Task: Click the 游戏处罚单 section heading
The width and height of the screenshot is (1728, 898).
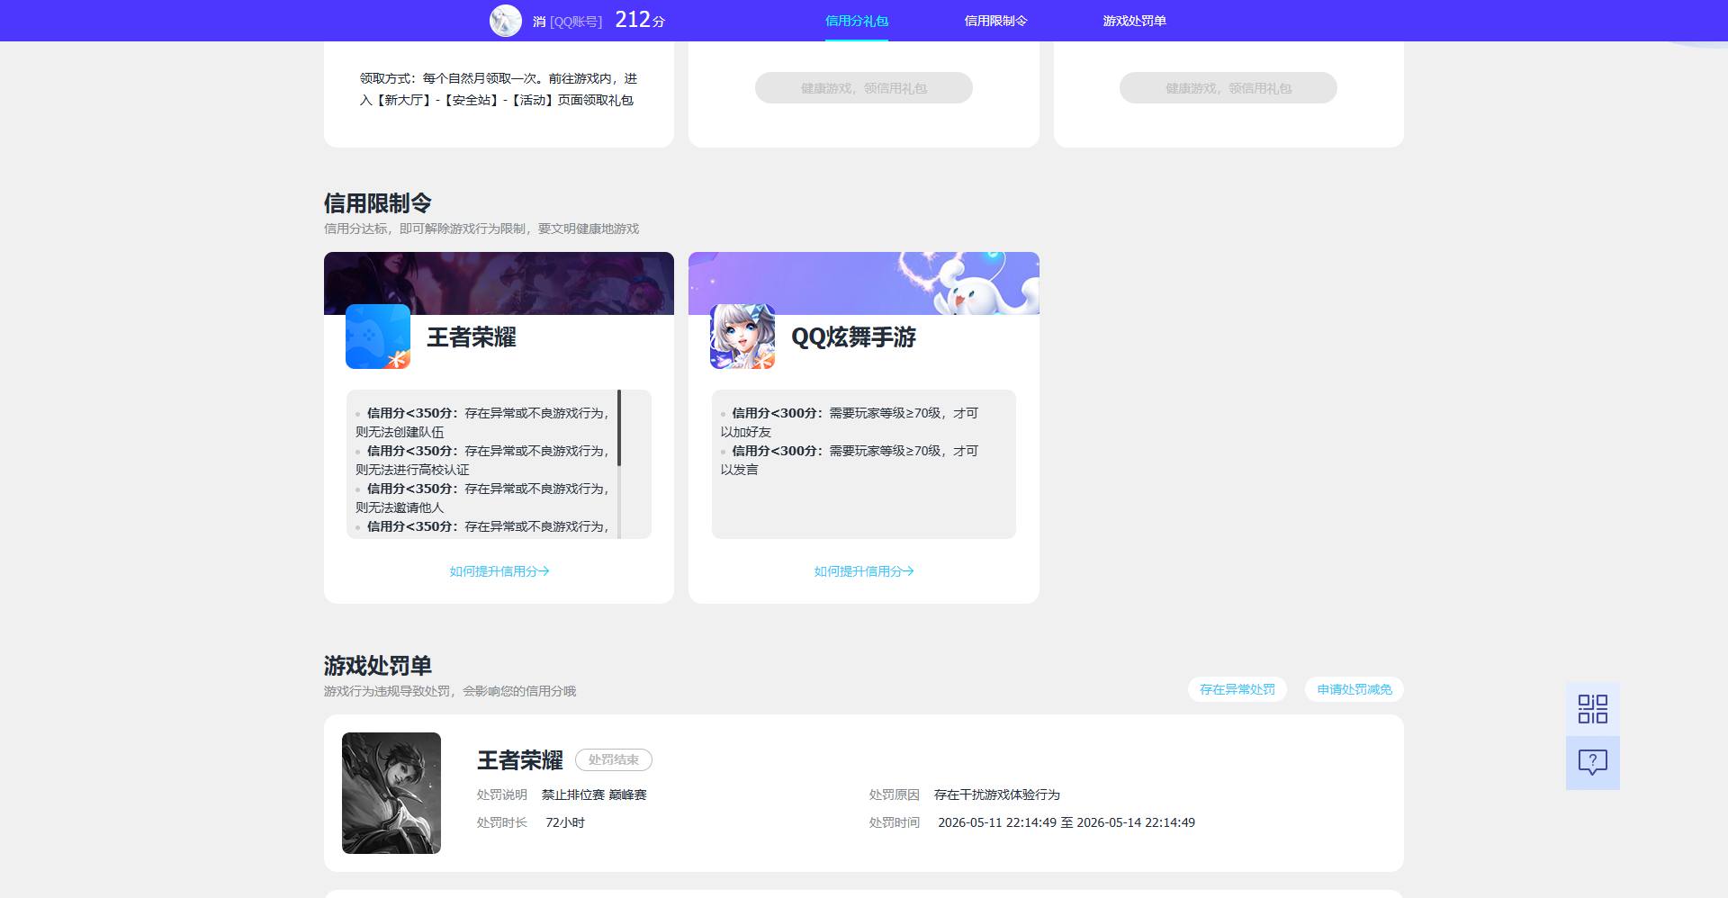Action: pos(378,666)
